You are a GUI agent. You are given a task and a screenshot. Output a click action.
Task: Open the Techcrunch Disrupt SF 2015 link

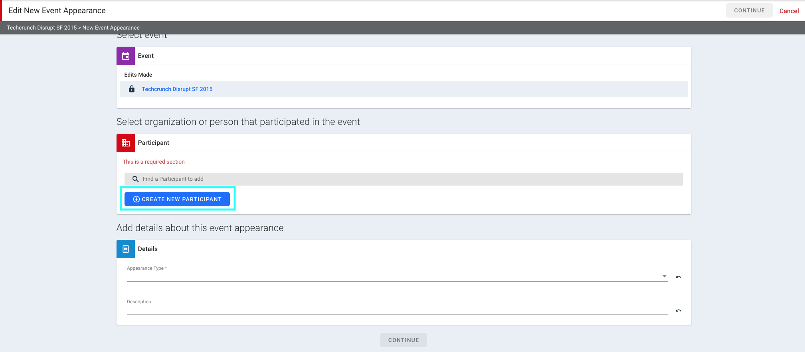click(x=177, y=89)
